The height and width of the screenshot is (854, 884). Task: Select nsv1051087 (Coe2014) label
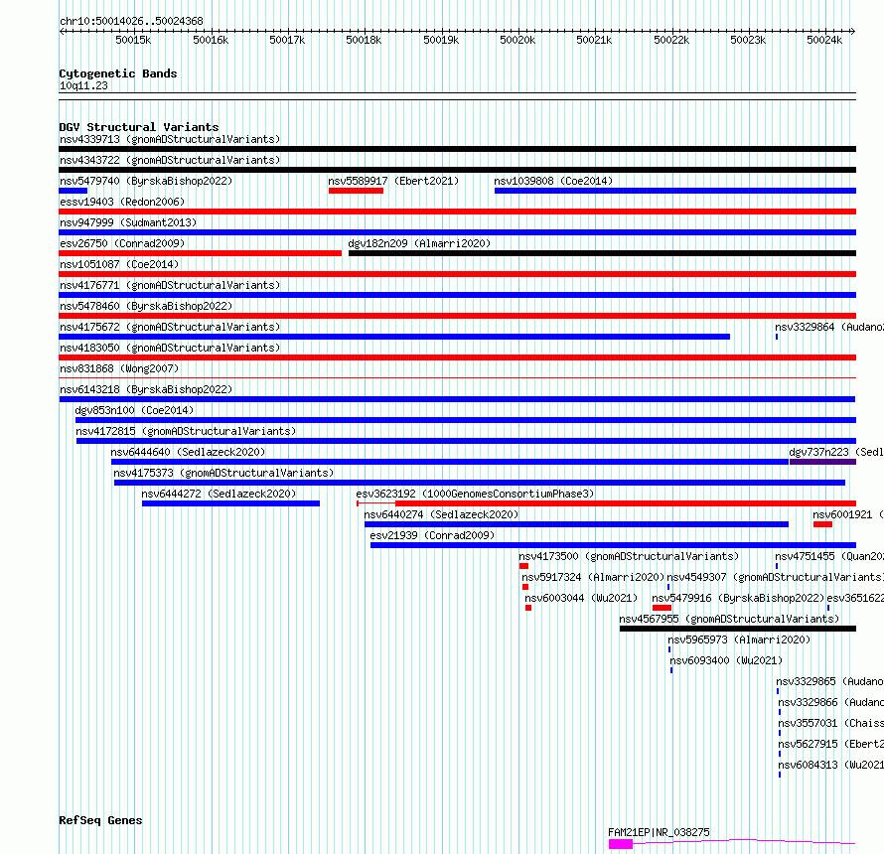tap(119, 264)
